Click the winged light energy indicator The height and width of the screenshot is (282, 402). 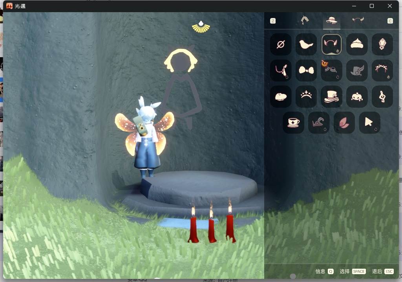coord(201,27)
